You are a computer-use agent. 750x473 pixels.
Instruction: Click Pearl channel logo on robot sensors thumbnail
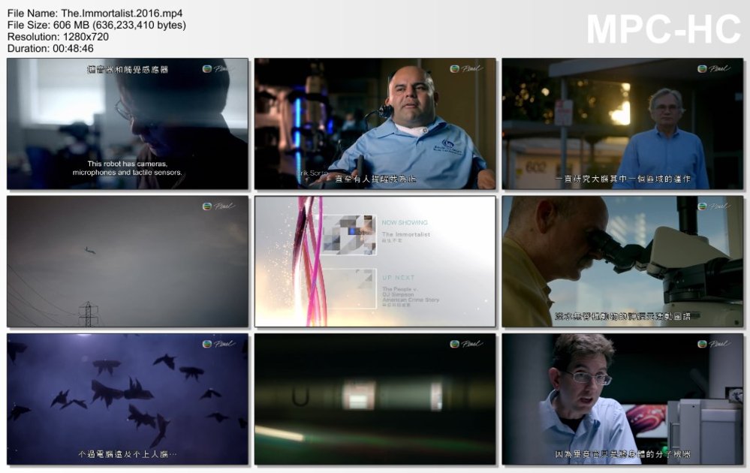[218, 69]
